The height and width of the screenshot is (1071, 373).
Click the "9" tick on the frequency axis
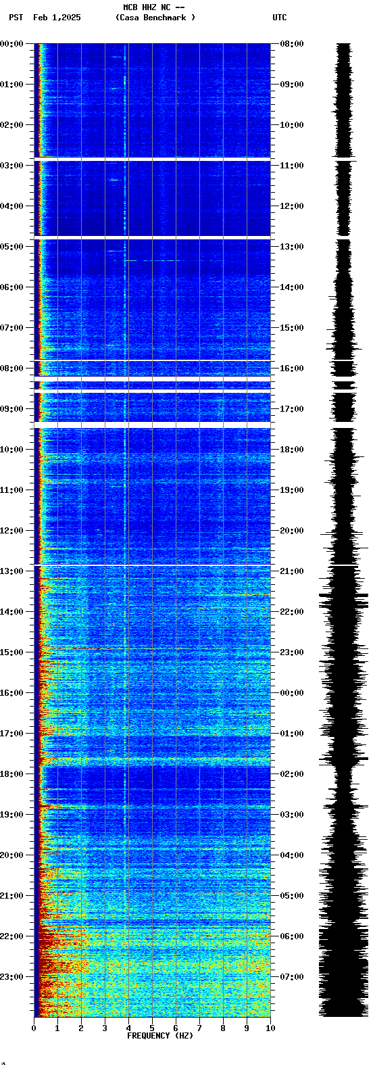[x=247, y=1028]
